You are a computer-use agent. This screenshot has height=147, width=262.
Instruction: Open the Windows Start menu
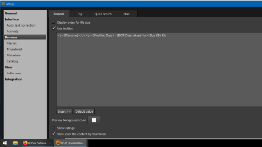click(5, 143)
